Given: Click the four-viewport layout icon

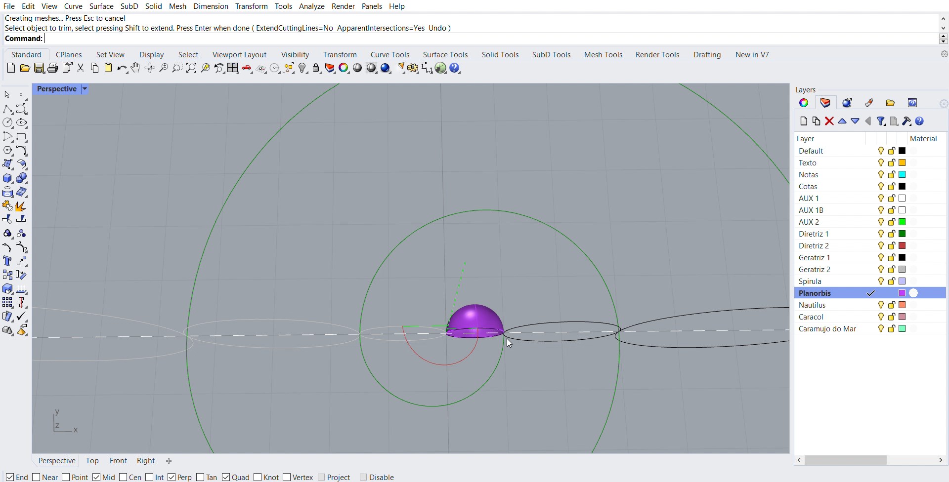Looking at the screenshot, I should pos(233,68).
